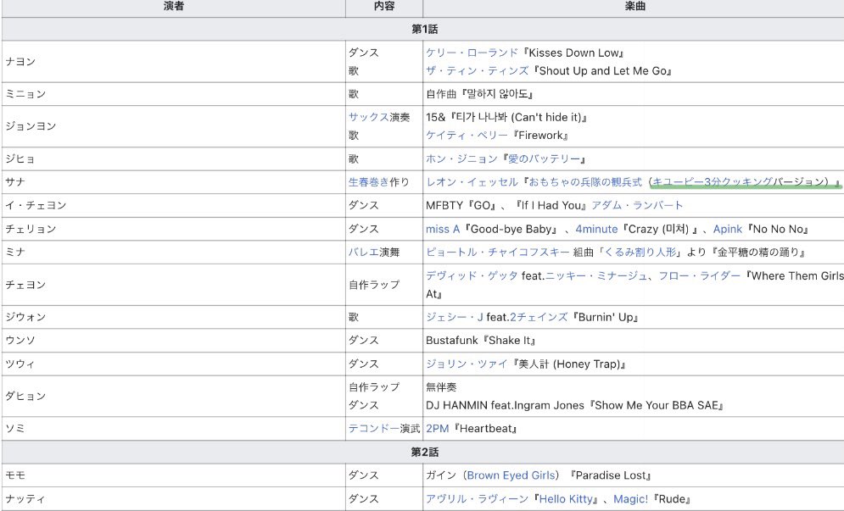Open the ホン・ジニョン link
Viewport: 844px width, 511px height.
(x=461, y=158)
